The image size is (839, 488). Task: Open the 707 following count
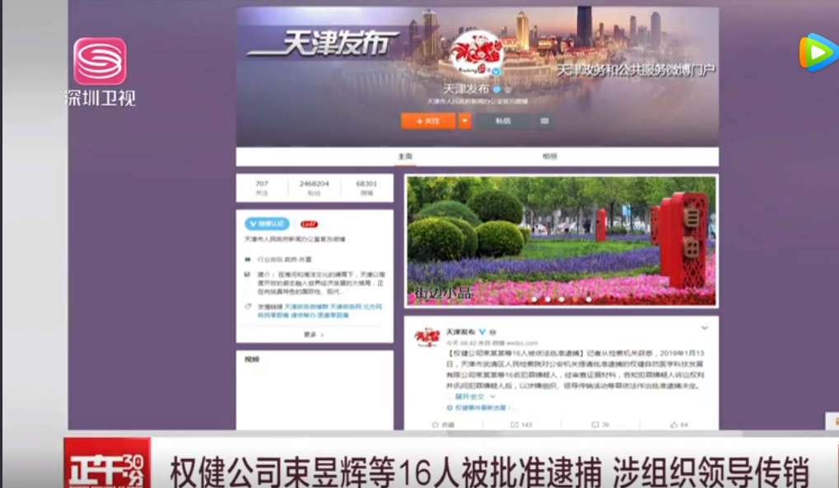tap(262, 188)
